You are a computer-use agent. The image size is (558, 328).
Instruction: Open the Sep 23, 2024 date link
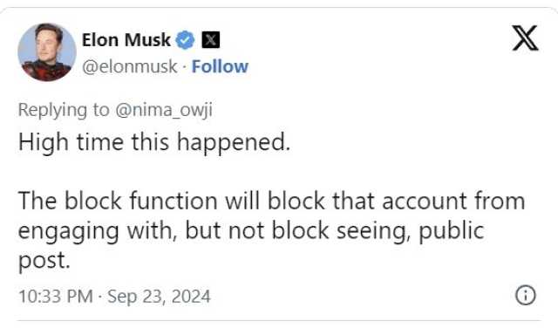tap(159, 297)
